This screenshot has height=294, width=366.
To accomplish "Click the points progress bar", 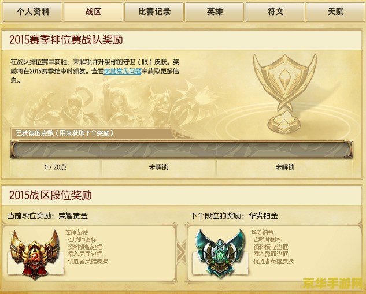I will [182, 150].
